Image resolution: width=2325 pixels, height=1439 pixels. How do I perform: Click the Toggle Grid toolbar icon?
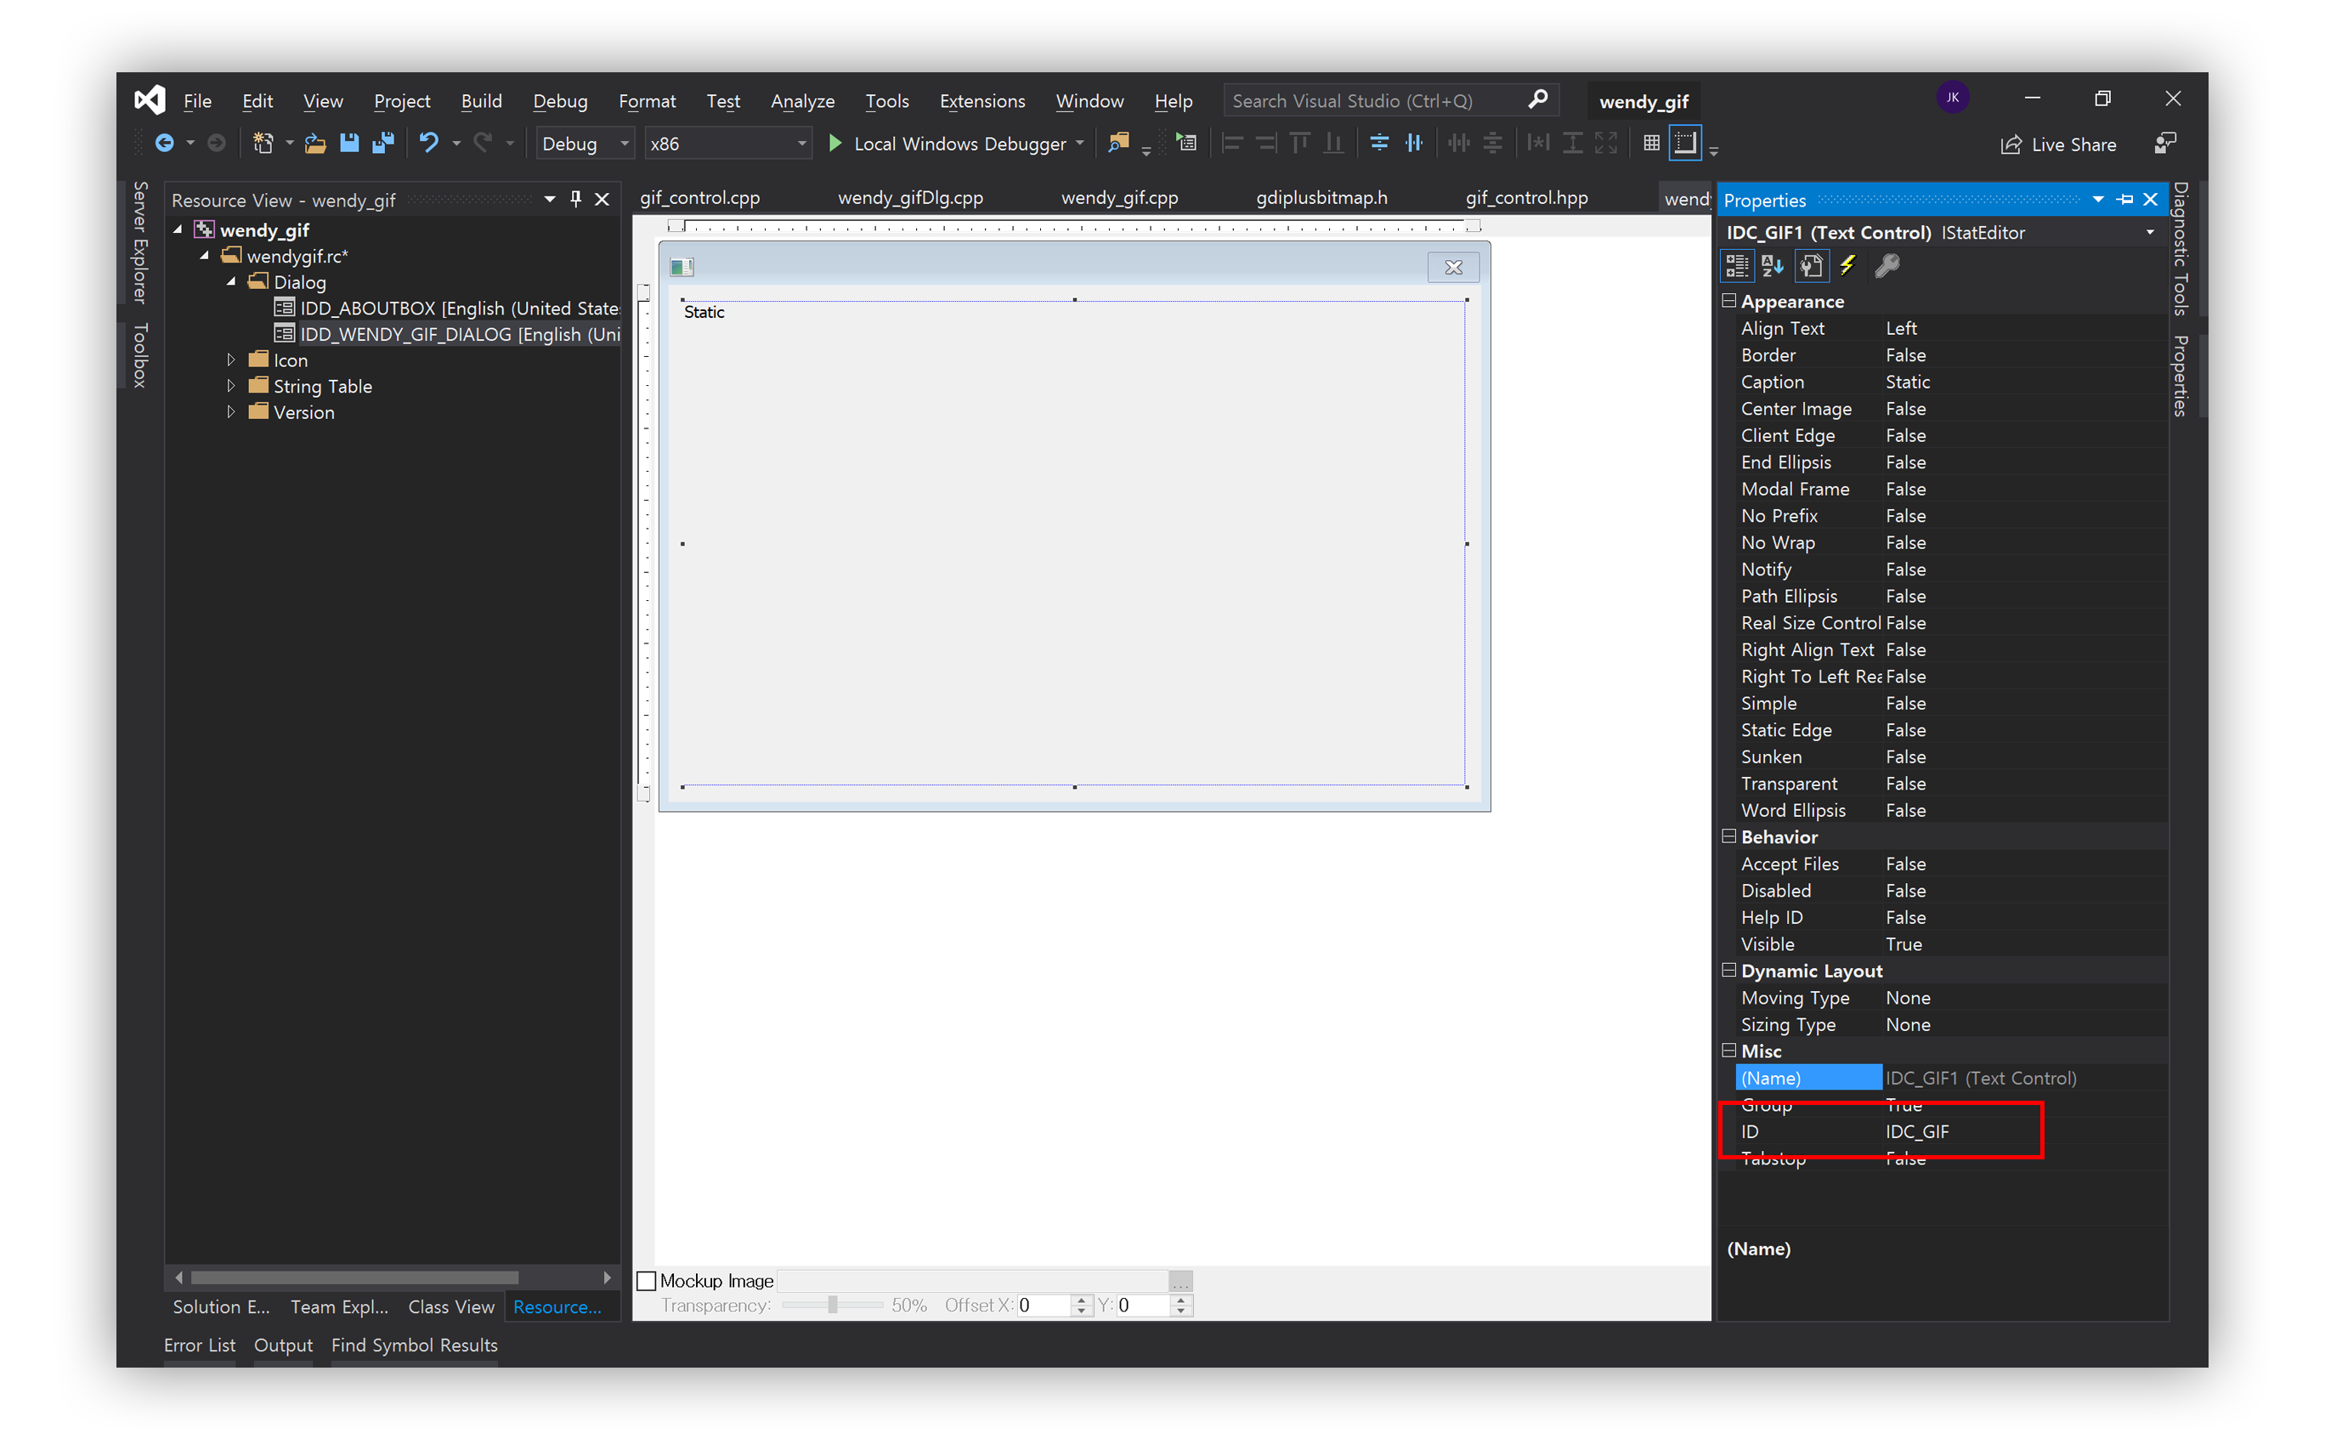click(x=1651, y=144)
